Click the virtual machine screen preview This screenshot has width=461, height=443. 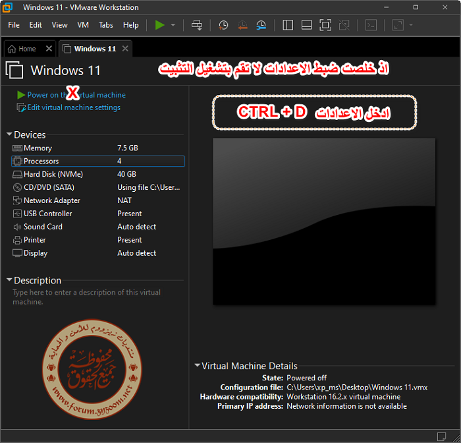pos(324,221)
